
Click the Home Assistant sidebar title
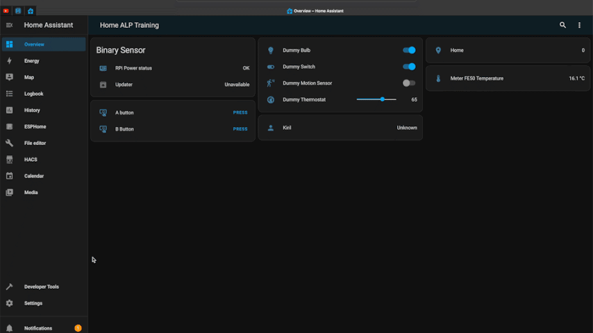49,26
